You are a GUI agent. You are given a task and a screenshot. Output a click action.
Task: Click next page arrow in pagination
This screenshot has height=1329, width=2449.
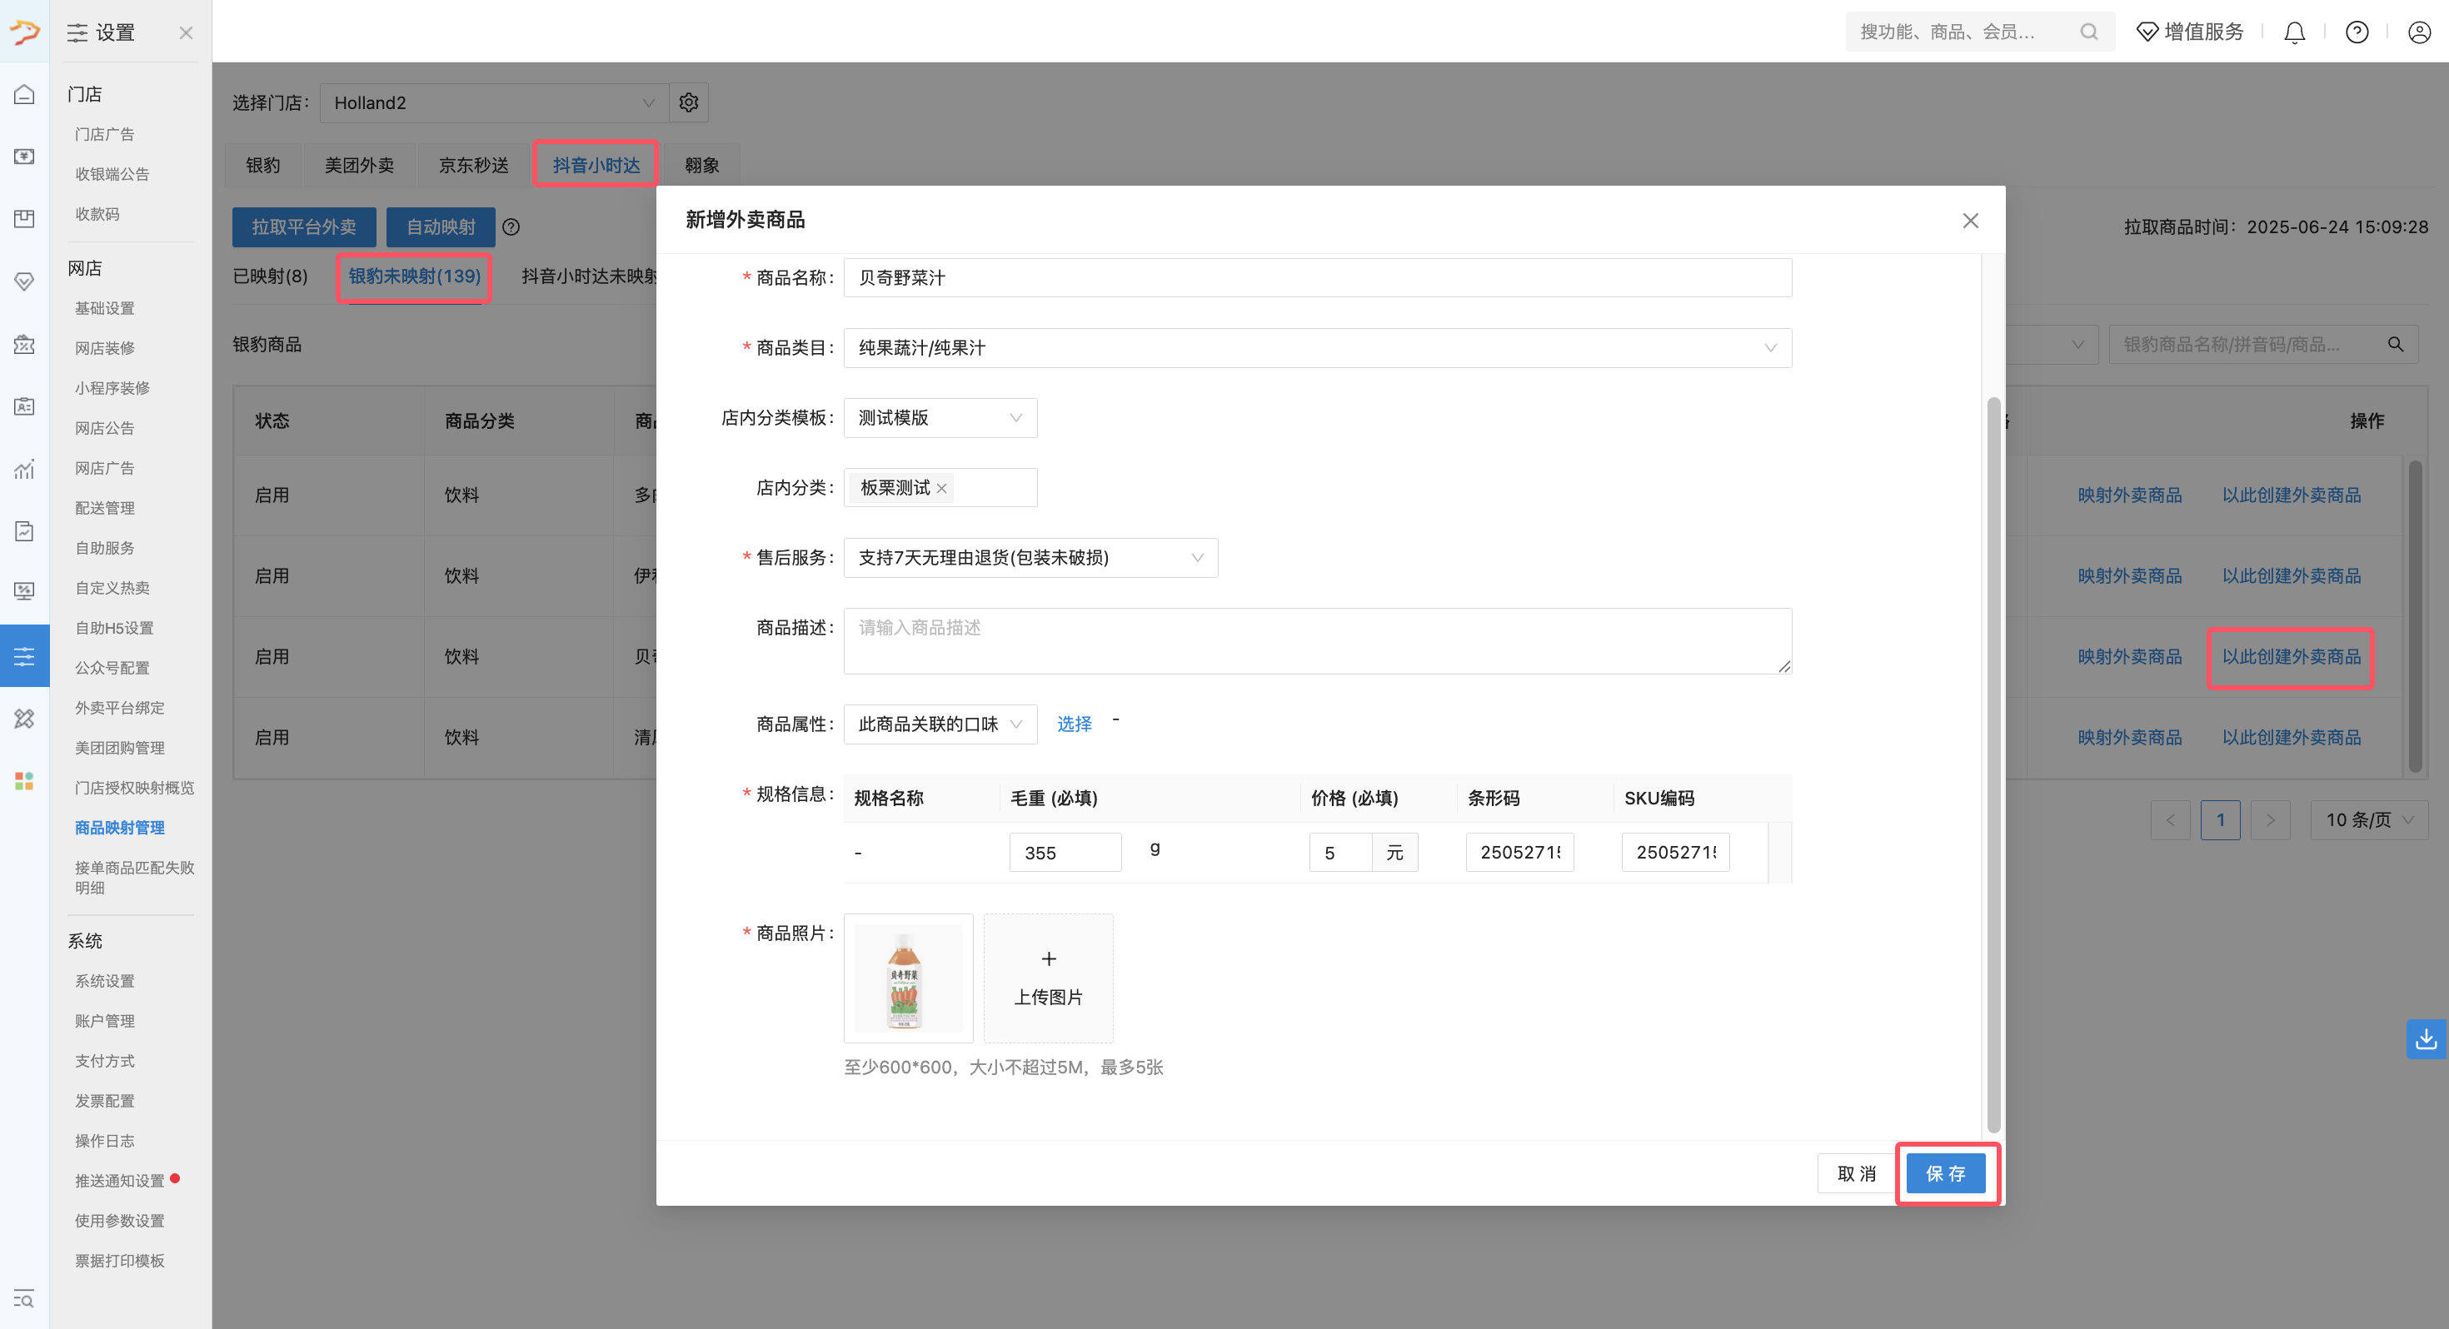[2270, 819]
